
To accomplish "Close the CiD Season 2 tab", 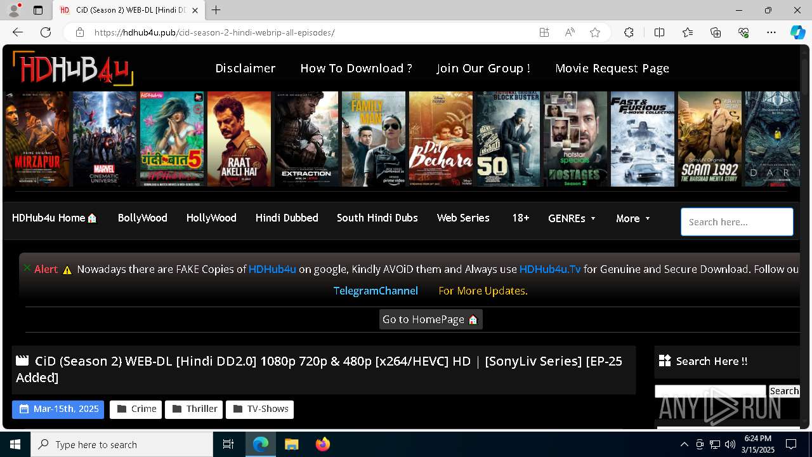I will pyautogui.click(x=195, y=10).
